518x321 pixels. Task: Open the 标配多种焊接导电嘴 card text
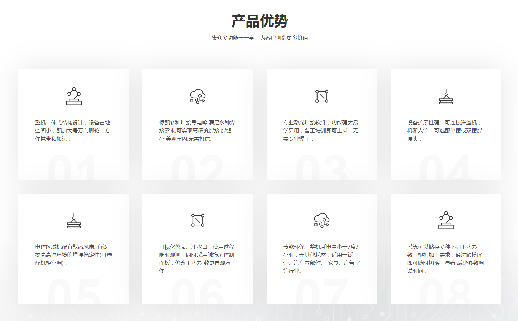[x=197, y=131]
